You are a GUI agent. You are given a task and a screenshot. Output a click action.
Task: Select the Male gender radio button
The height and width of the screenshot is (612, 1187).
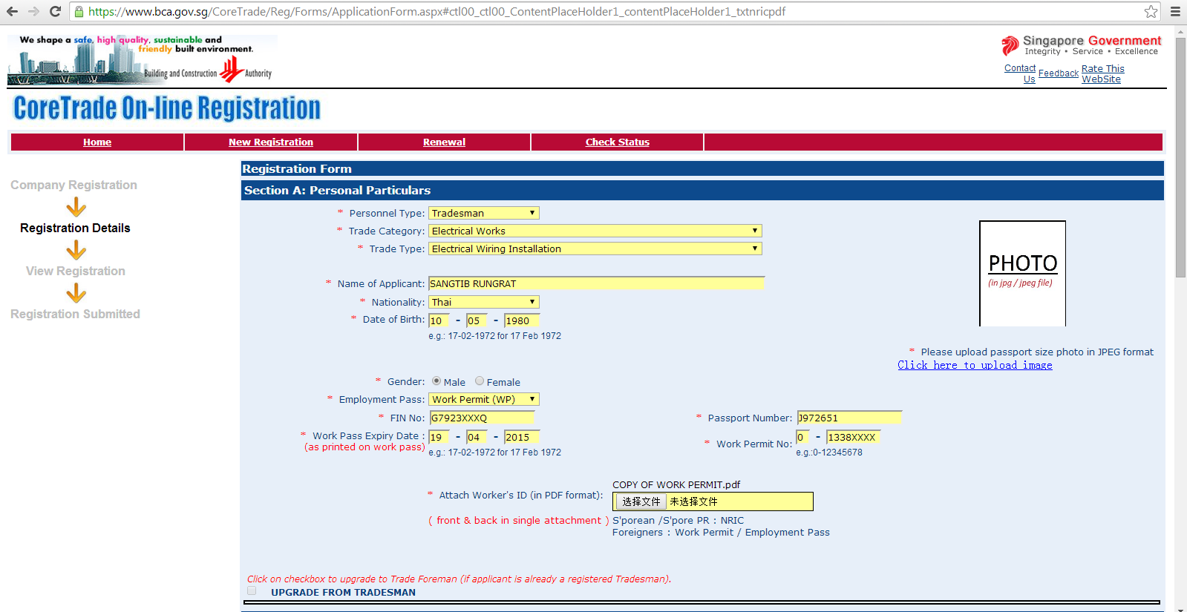[x=436, y=381]
